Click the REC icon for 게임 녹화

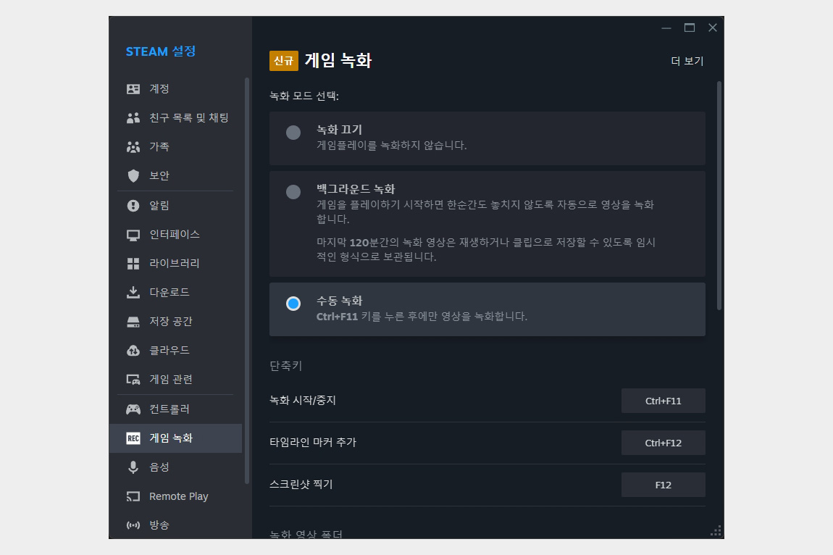point(133,438)
